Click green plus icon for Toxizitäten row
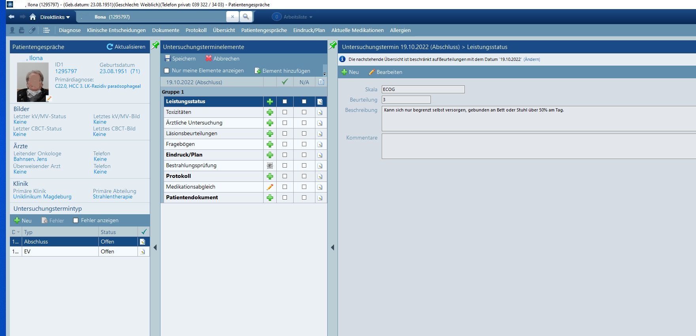 coord(270,112)
